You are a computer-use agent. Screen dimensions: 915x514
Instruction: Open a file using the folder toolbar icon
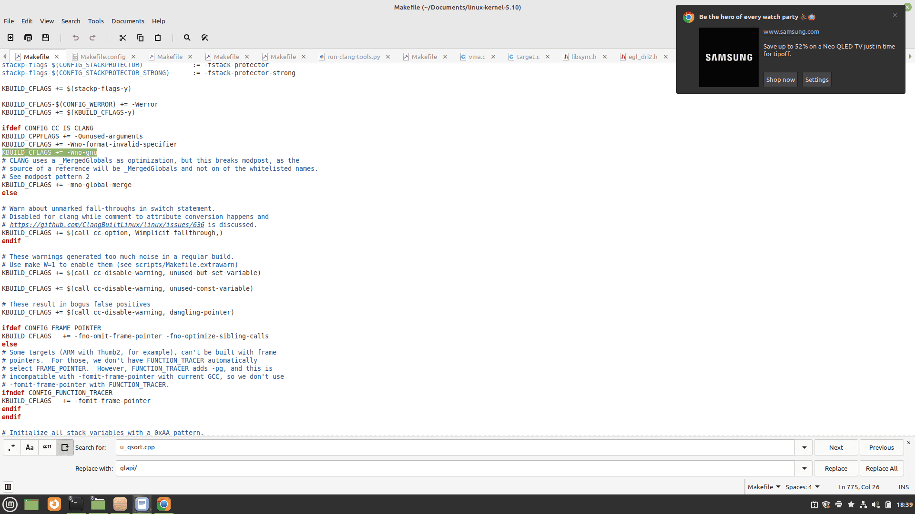(28, 38)
